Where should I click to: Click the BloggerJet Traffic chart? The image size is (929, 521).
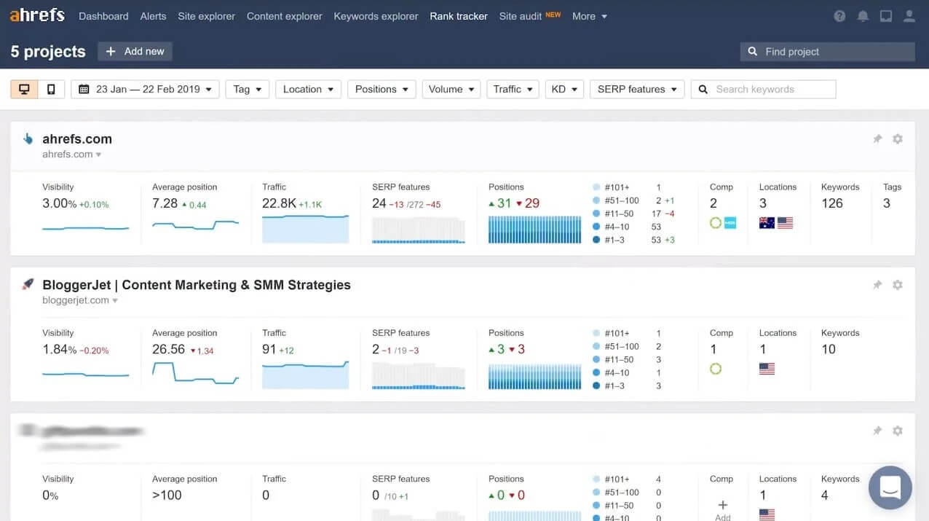[x=306, y=375]
